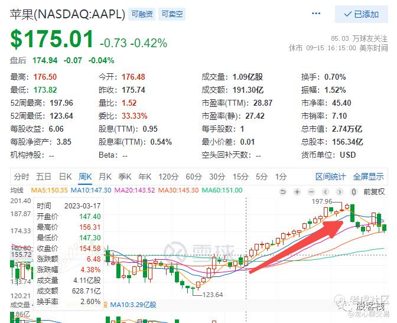Click the 可融资 tag
Image resolution: width=397 pixels, height=323 pixels.
tap(142, 14)
